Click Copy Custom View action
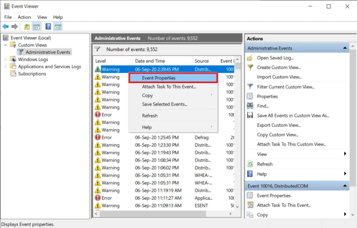357x228 pixels. [x=278, y=135]
